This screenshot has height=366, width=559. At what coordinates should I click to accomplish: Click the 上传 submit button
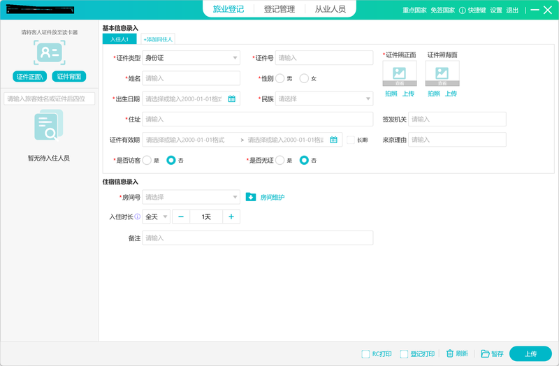coord(530,354)
